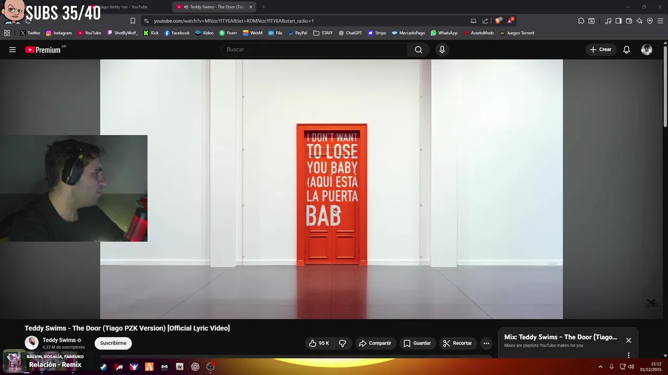668x375 pixels.
Task: Open the AssetoMods bookmark
Action: [x=479, y=33]
